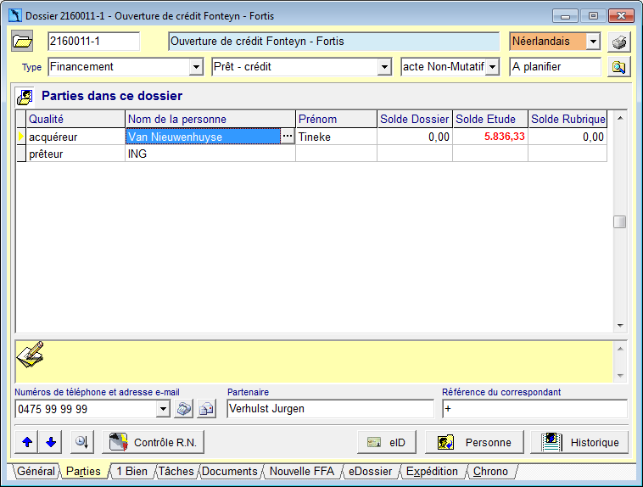Click the Solde Dossier column header
The width and height of the screenshot is (643, 487).
(x=415, y=119)
